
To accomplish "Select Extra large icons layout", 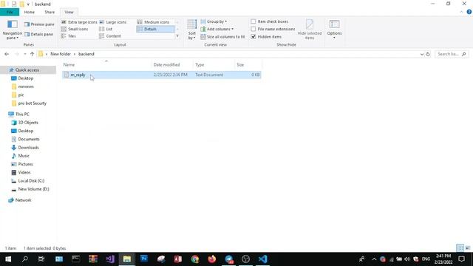I will tap(79, 22).
